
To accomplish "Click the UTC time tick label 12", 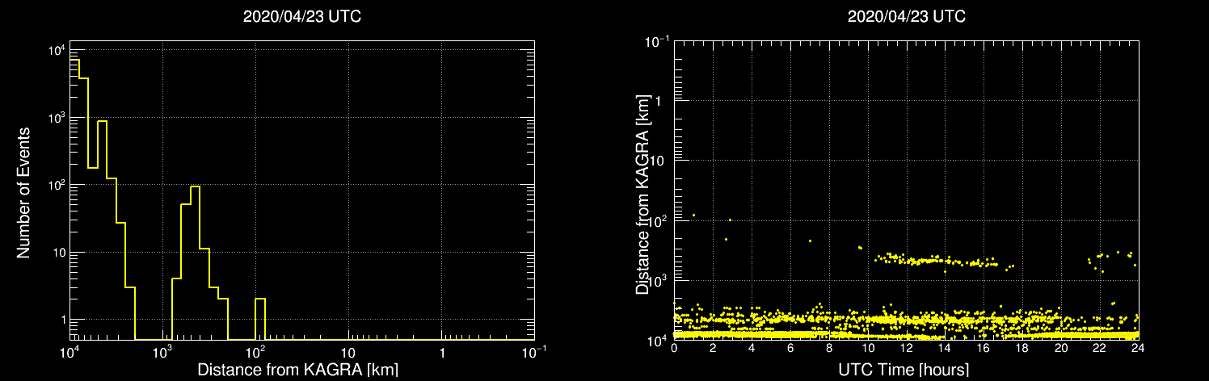I will click(x=906, y=348).
